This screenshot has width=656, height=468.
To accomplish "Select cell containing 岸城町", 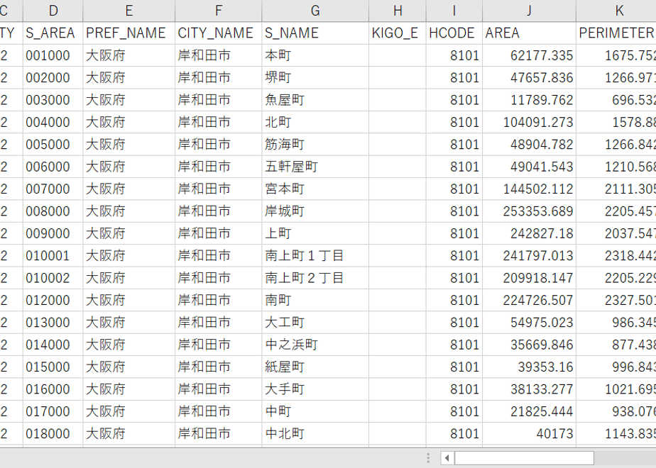I will coord(315,211).
